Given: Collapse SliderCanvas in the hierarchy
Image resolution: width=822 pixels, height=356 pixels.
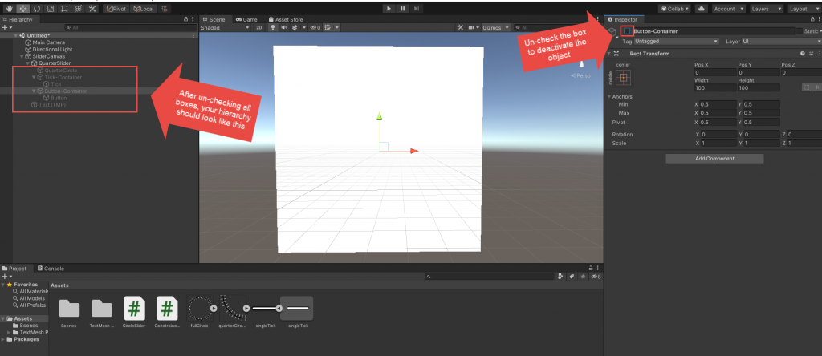Looking at the screenshot, I should (x=22, y=56).
